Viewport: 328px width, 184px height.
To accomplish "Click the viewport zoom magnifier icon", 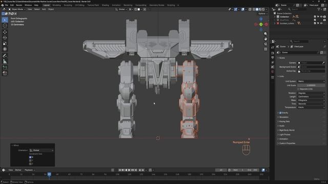I will point(265,34).
